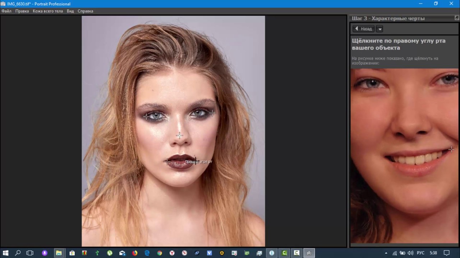Screen dimensions: 460x258
Task: Select the nose tip crosshair marker
Action: pos(179,135)
